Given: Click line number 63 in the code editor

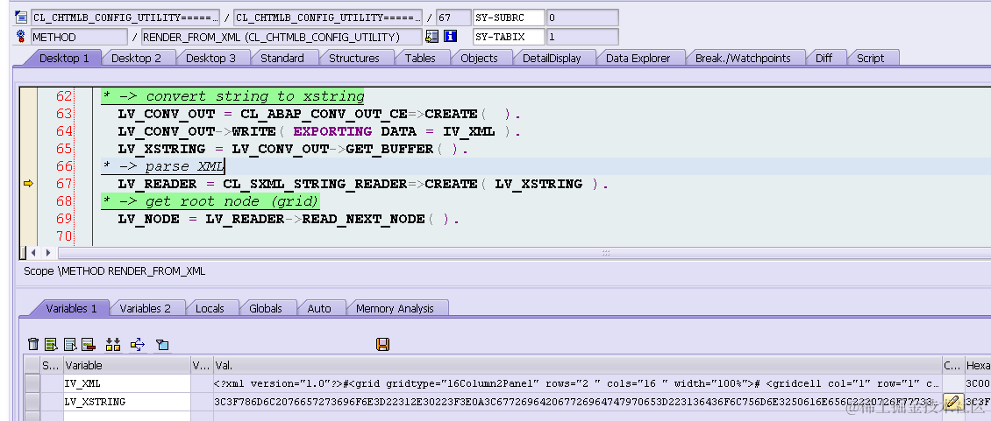Looking at the screenshot, I should click(64, 115).
